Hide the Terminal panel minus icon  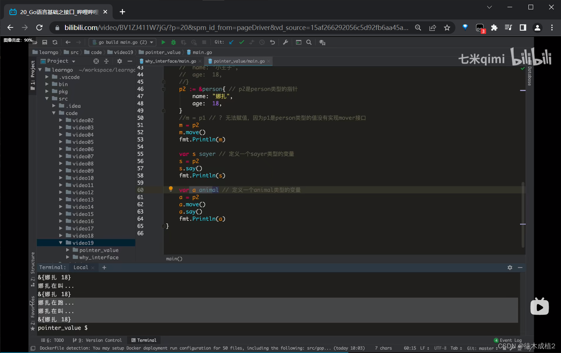(x=520, y=267)
